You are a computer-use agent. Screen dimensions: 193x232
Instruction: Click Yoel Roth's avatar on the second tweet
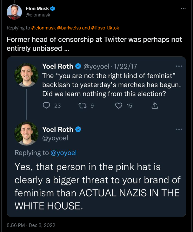(26, 133)
